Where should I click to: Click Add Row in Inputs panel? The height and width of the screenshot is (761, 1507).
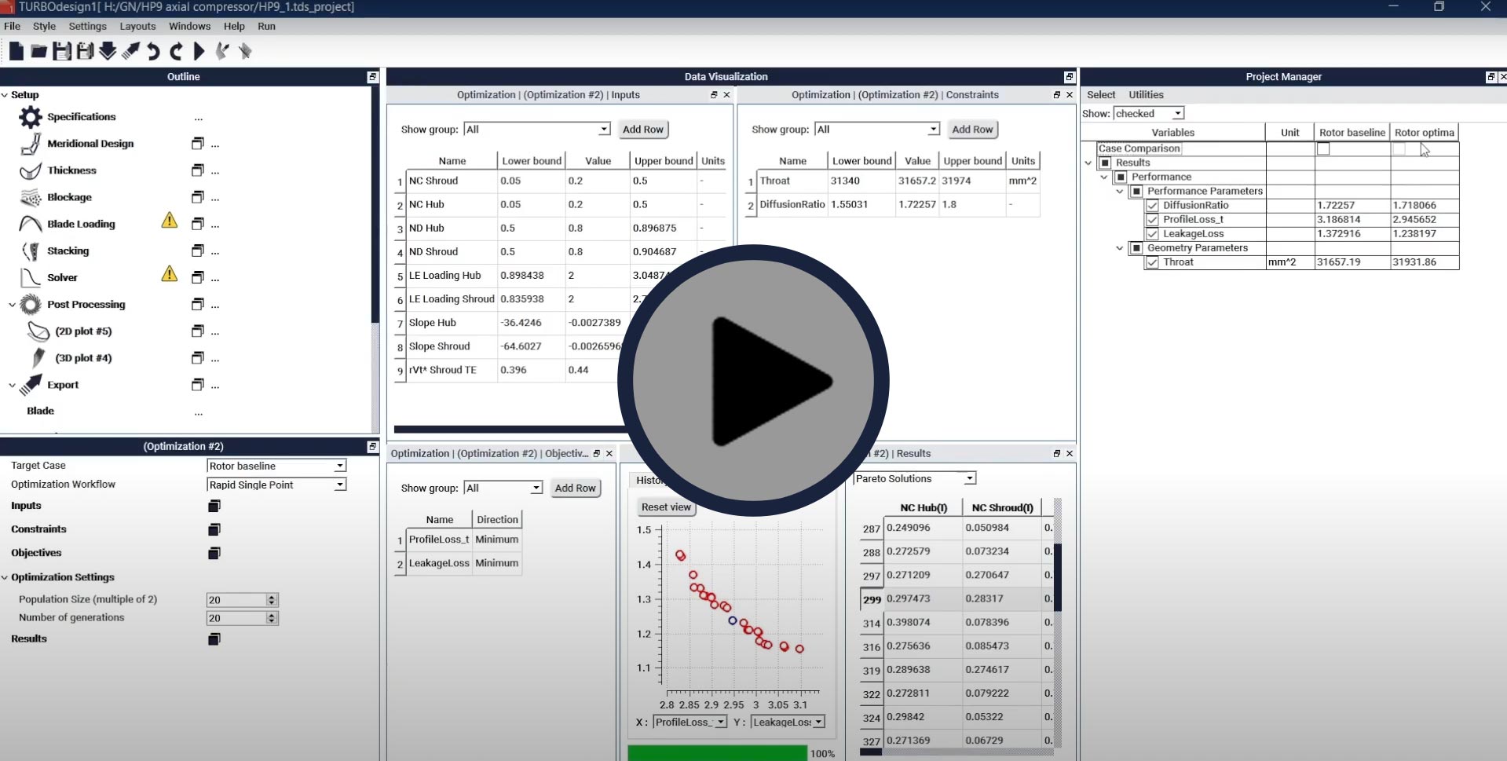(x=642, y=130)
